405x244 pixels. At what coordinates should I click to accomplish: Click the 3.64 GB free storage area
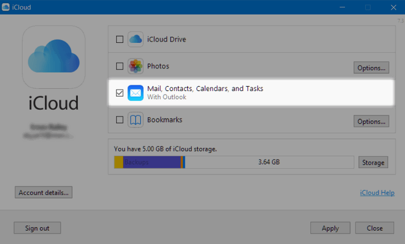269,162
